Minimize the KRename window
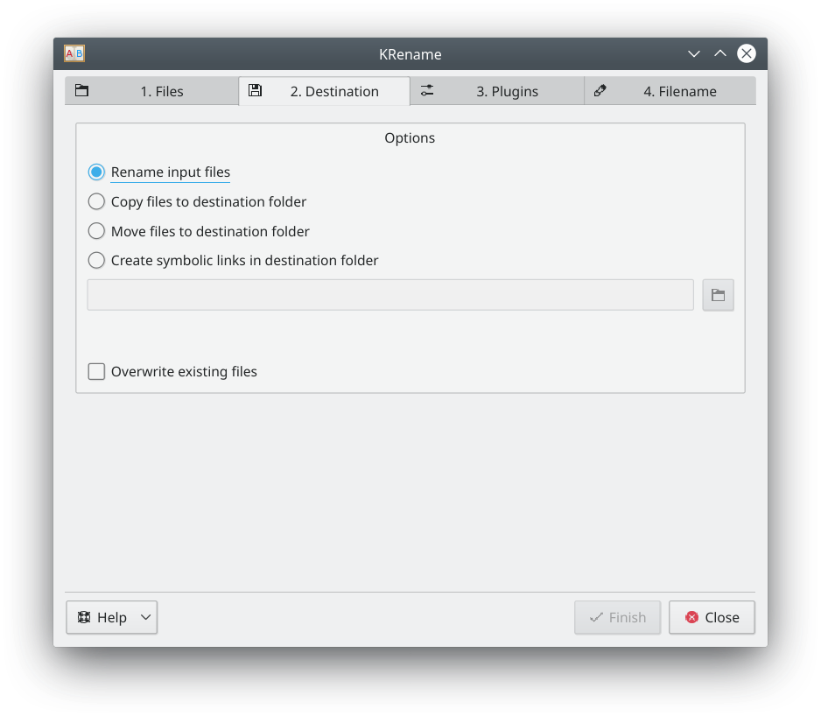The width and height of the screenshot is (821, 716). click(694, 53)
